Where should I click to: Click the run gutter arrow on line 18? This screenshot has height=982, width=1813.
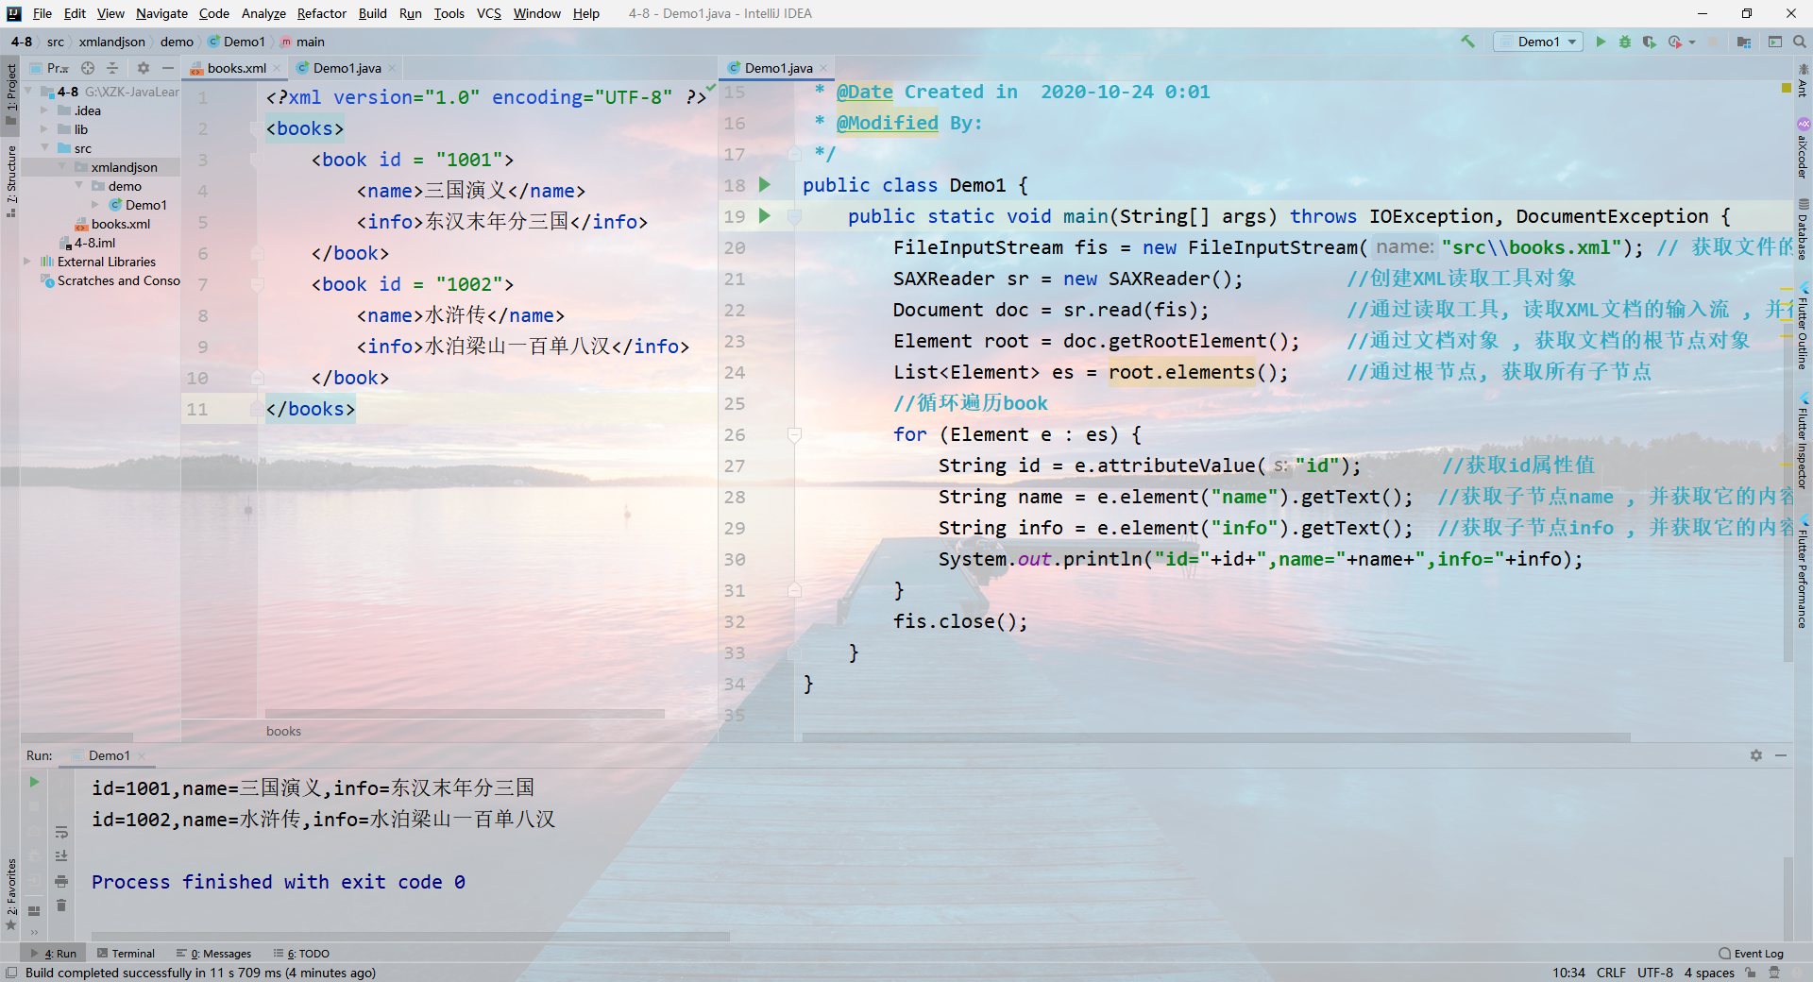[x=765, y=185]
